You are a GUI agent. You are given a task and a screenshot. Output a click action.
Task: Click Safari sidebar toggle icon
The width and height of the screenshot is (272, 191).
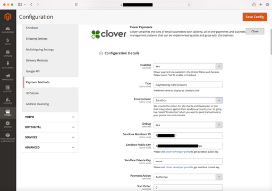20,4
